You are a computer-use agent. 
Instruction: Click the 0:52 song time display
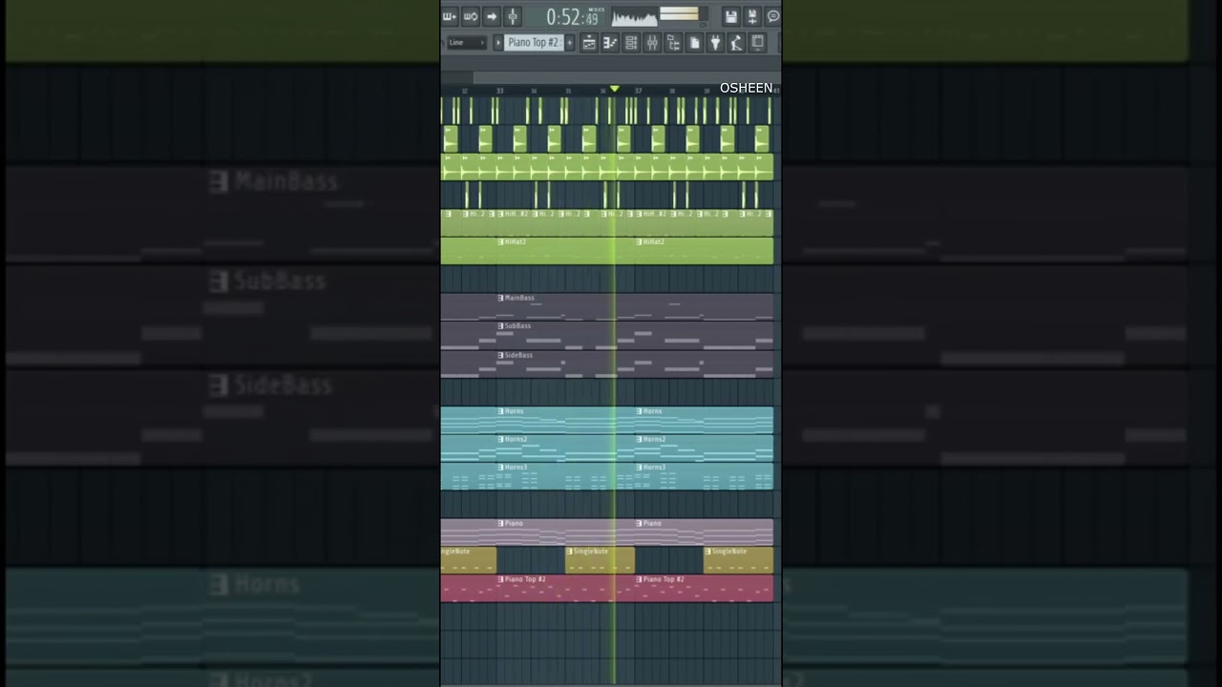573,17
